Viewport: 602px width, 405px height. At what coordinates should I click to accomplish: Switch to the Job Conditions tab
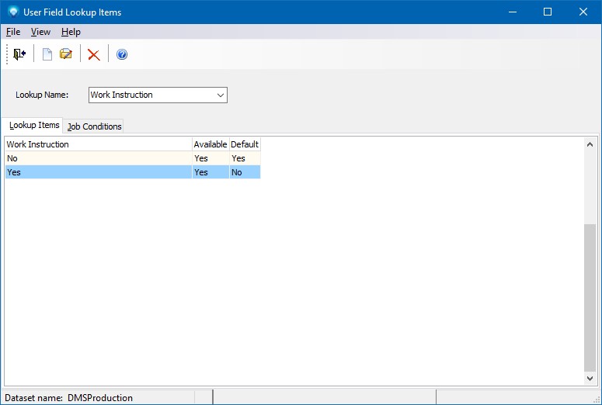[x=95, y=126]
